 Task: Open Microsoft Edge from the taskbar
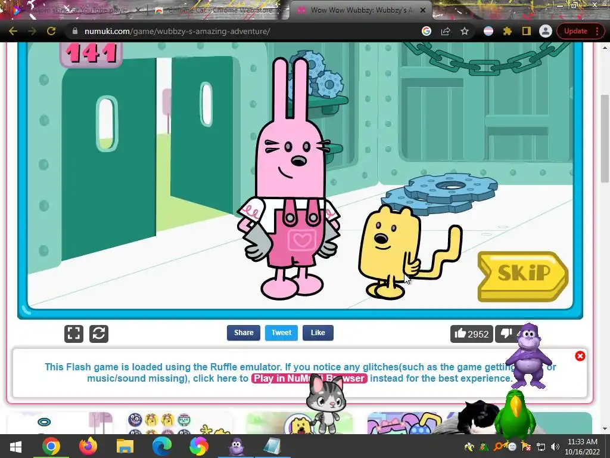point(162,446)
